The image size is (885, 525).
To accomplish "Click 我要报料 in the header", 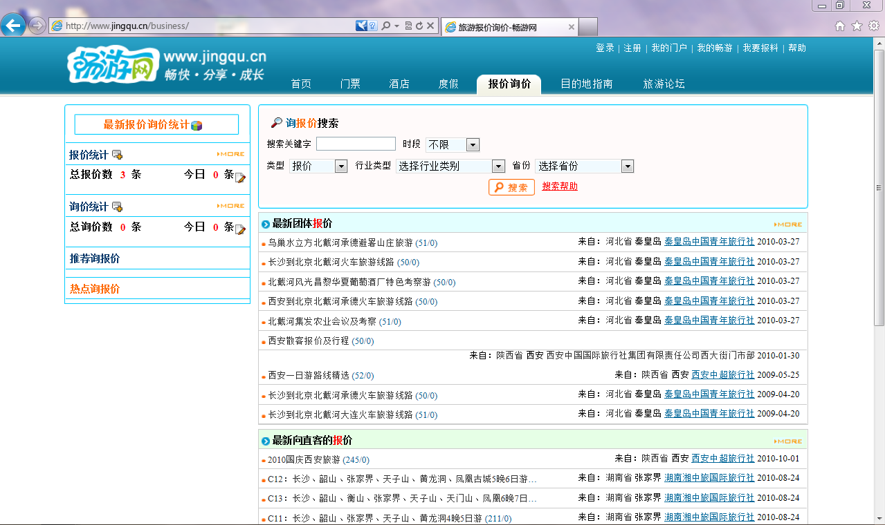I will point(760,48).
